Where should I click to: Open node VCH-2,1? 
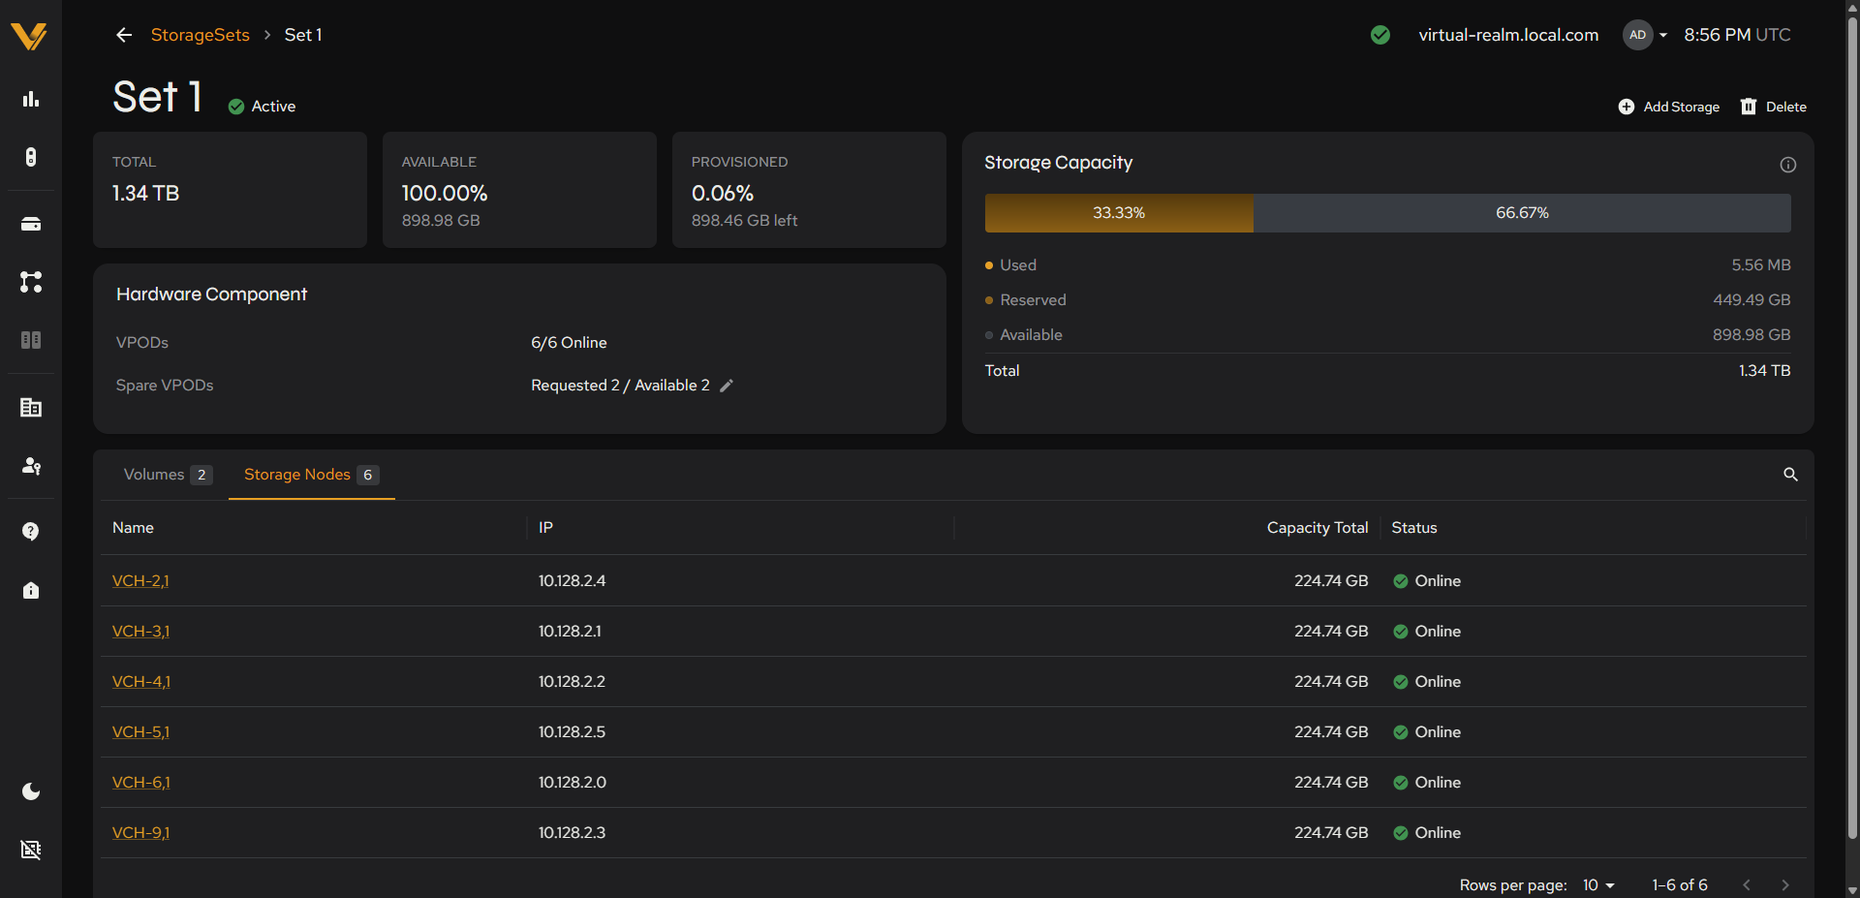(140, 581)
